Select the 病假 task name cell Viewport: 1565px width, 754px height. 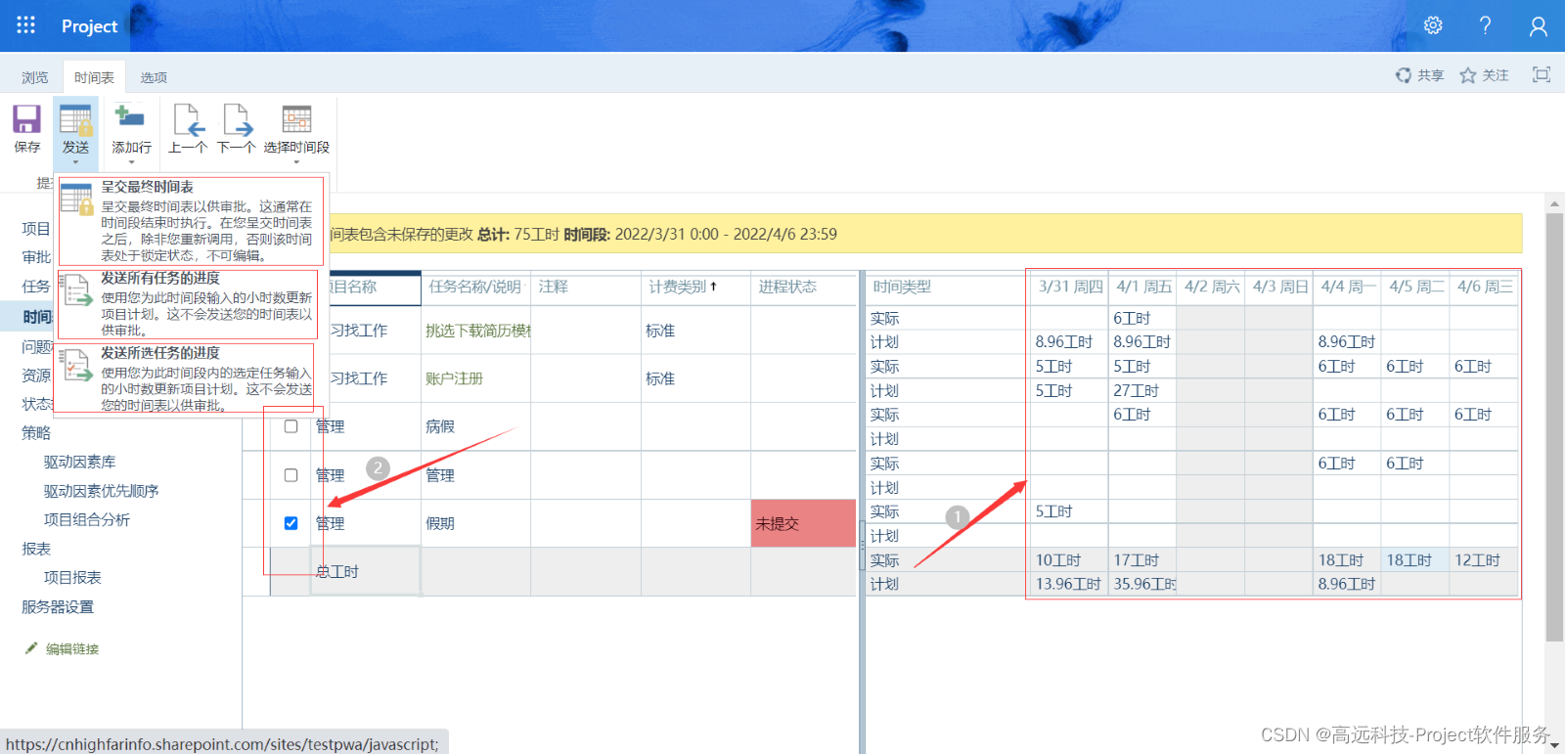476,426
